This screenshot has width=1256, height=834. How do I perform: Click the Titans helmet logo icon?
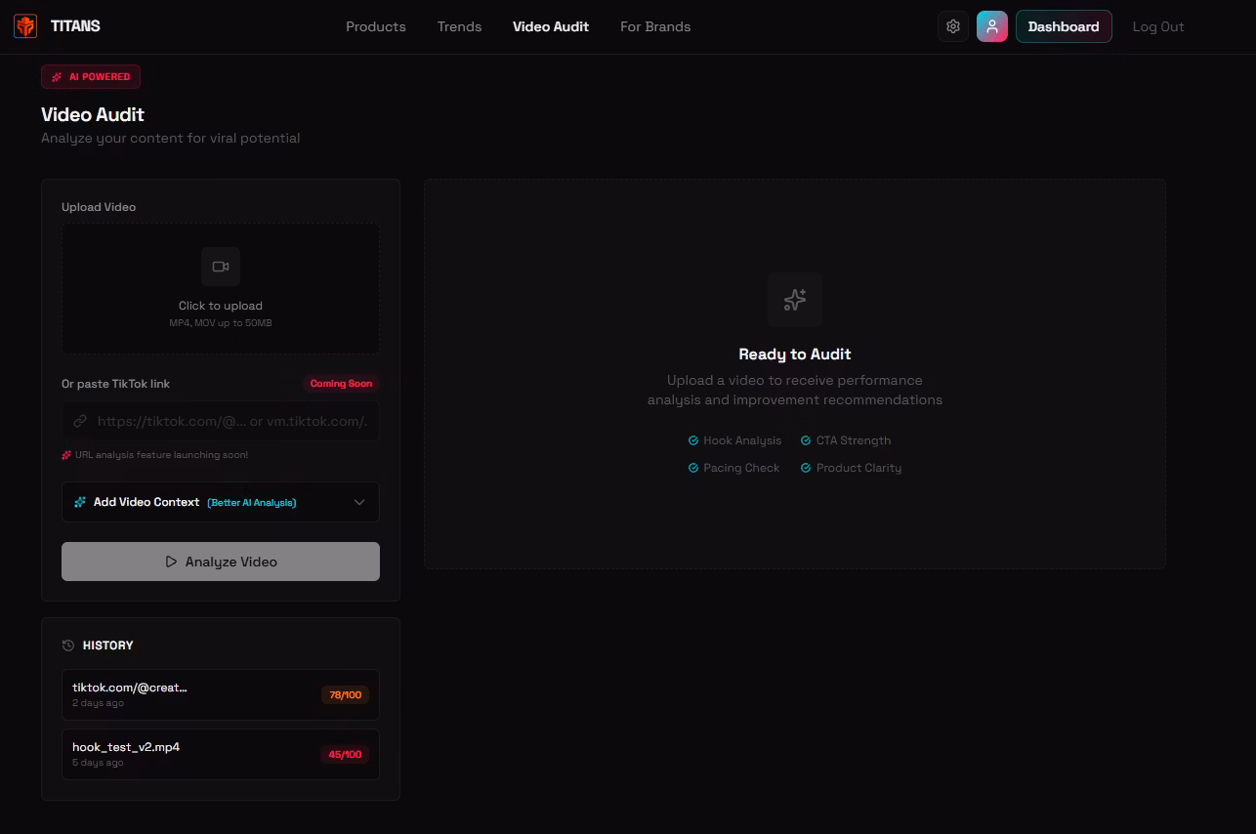[x=25, y=26]
